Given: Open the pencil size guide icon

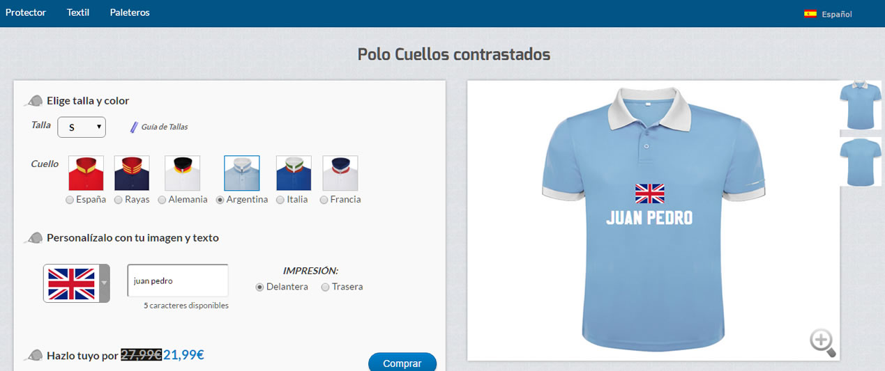Looking at the screenshot, I should [x=134, y=127].
